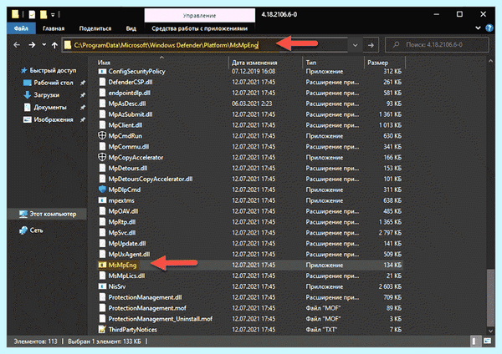Screen dimensions: 502x354
Task: Click the scroll up arrow of file list
Action: point(490,61)
